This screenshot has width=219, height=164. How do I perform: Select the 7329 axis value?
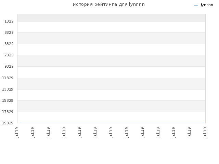pos(9,55)
